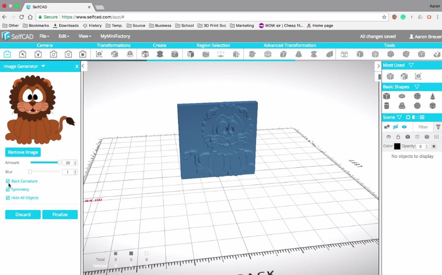The image size is (442, 275).
Task: Open the File menu
Action: 44,36
